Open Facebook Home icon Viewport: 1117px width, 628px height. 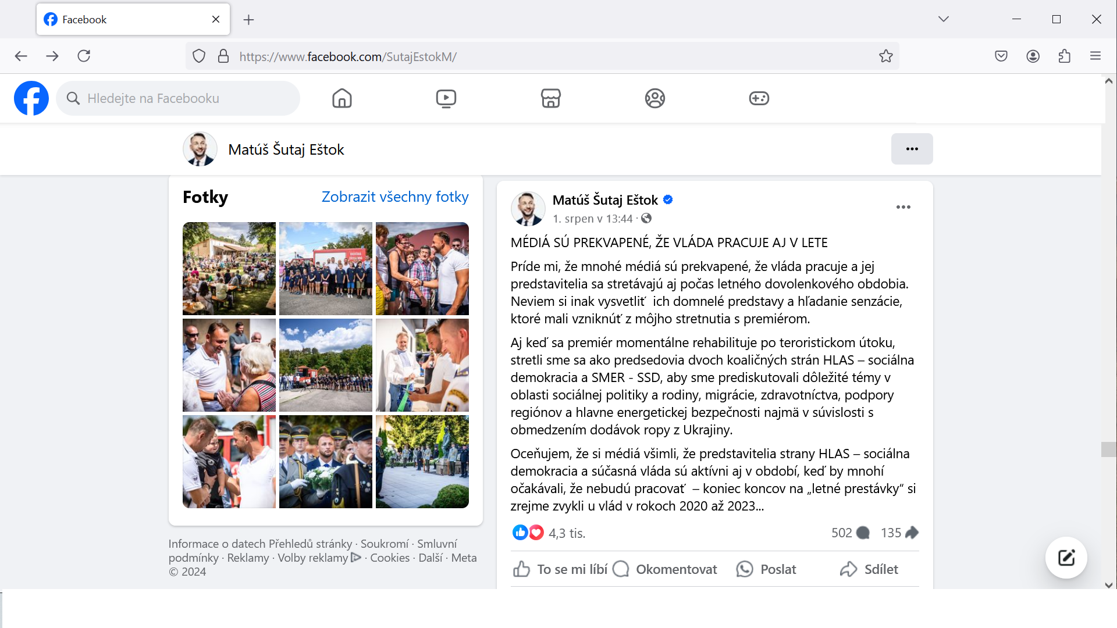pyautogui.click(x=342, y=98)
